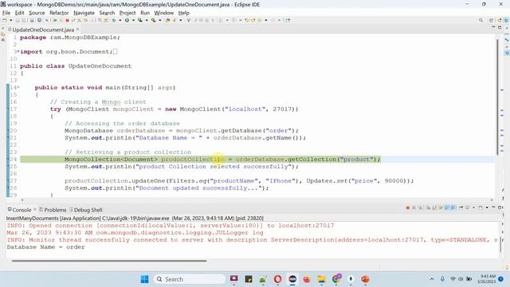
Task: Open the Window menu
Action: point(163,13)
